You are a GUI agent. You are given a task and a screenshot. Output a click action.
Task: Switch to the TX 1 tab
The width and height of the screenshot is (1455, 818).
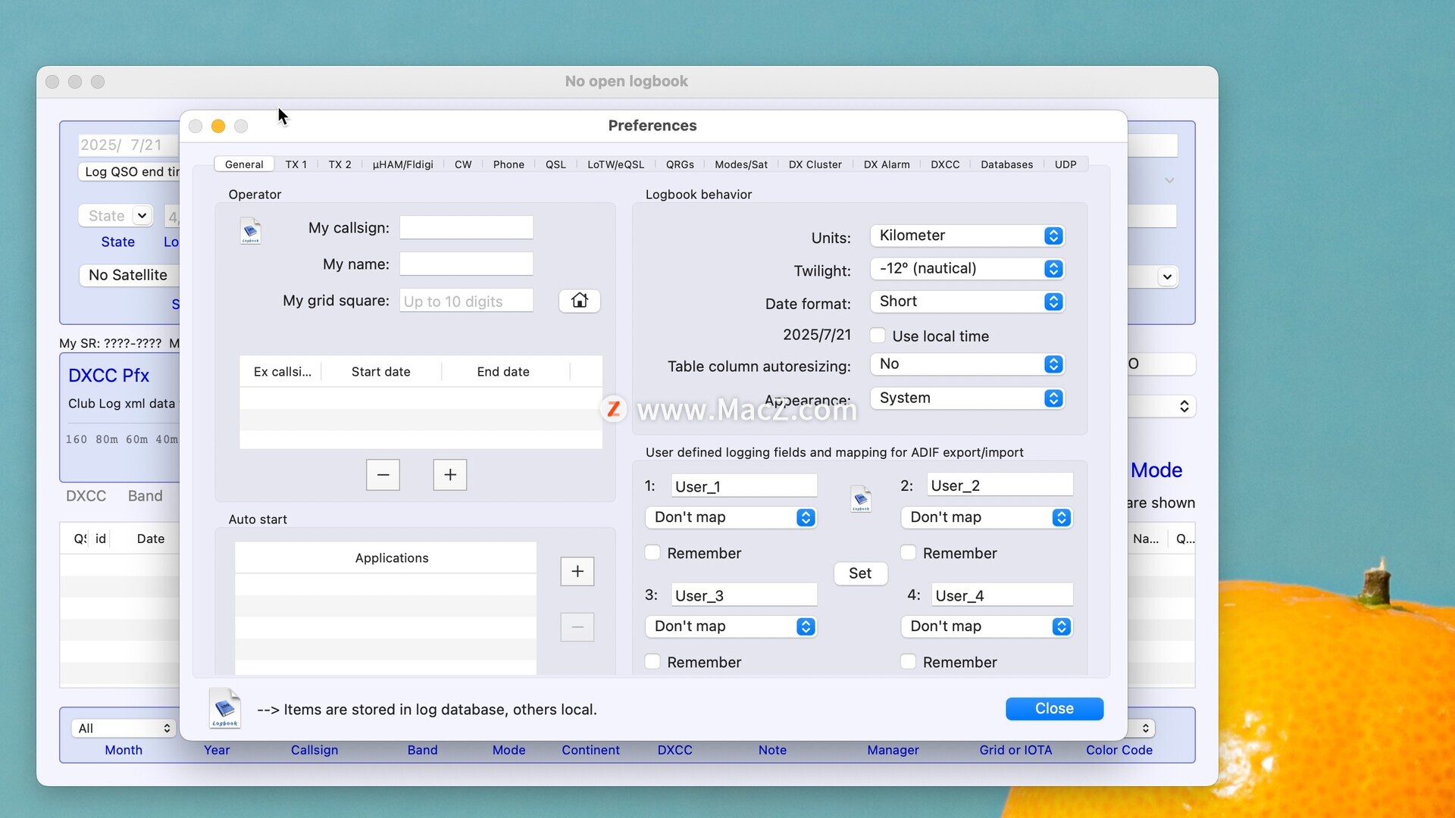(296, 164)
